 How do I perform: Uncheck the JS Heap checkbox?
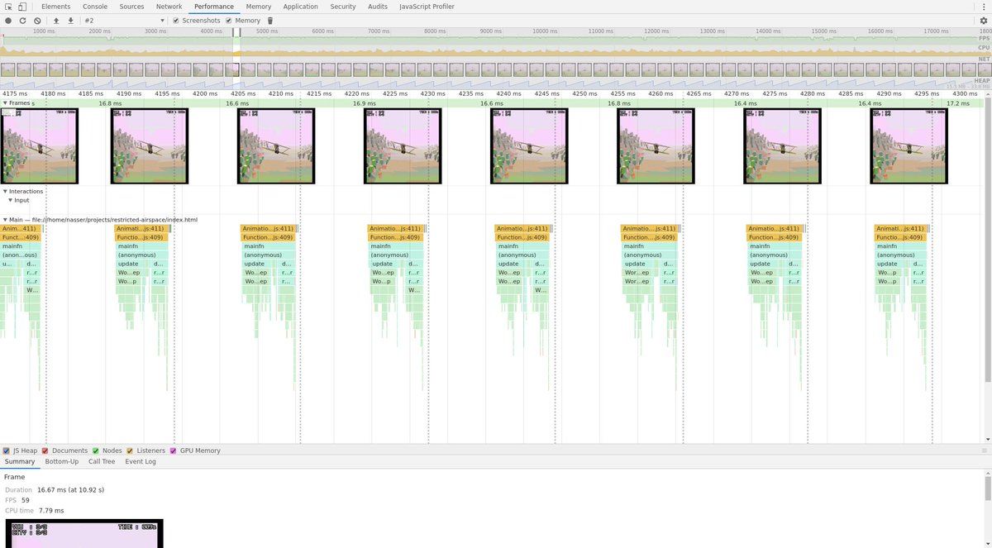coord(7,451)
